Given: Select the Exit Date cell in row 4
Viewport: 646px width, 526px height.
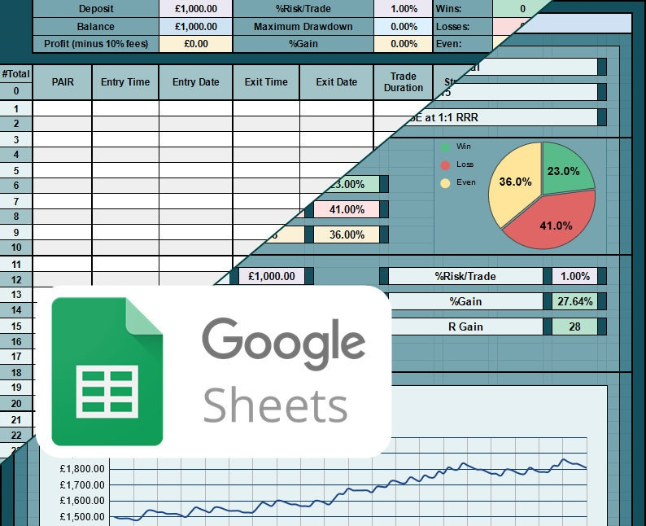Looking at the screenshot, I should point(337,155).
